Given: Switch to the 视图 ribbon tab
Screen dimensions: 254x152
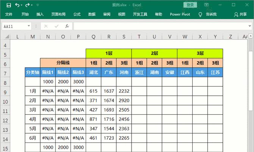Looking at the screenshot, I should (122, 14).
